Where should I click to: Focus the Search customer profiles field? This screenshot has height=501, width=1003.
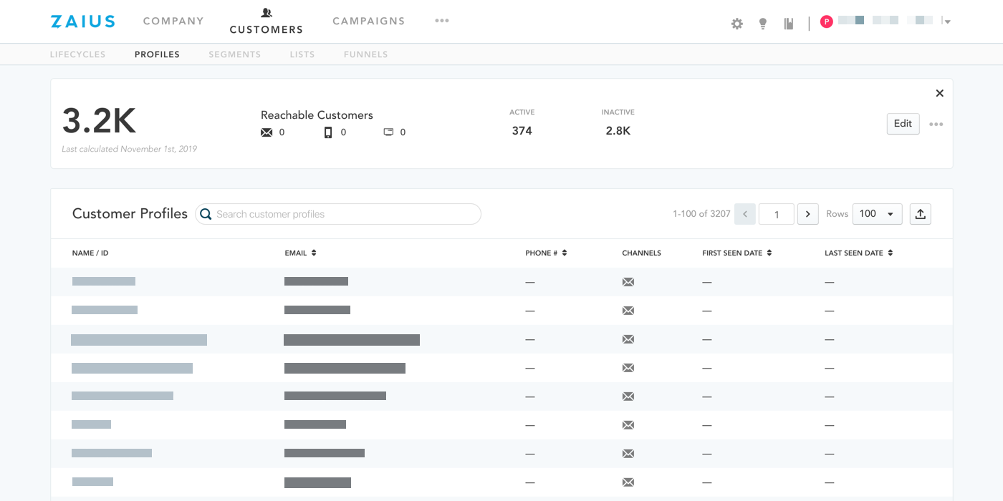(338, 214)
